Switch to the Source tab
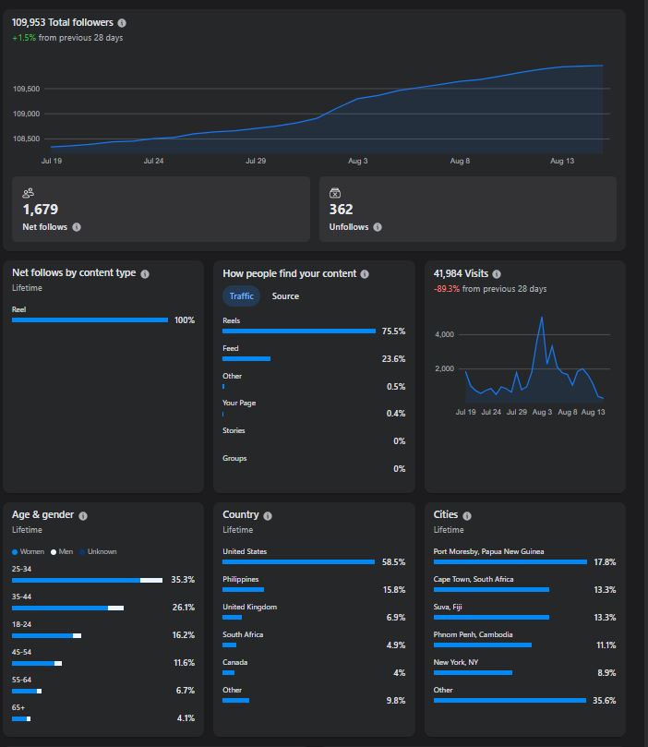 [285, 296]
